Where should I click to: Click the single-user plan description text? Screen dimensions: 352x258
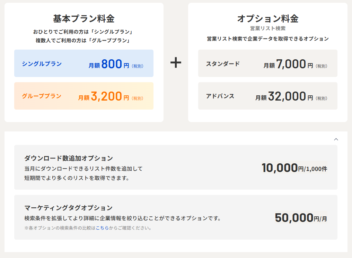point(83,31)
